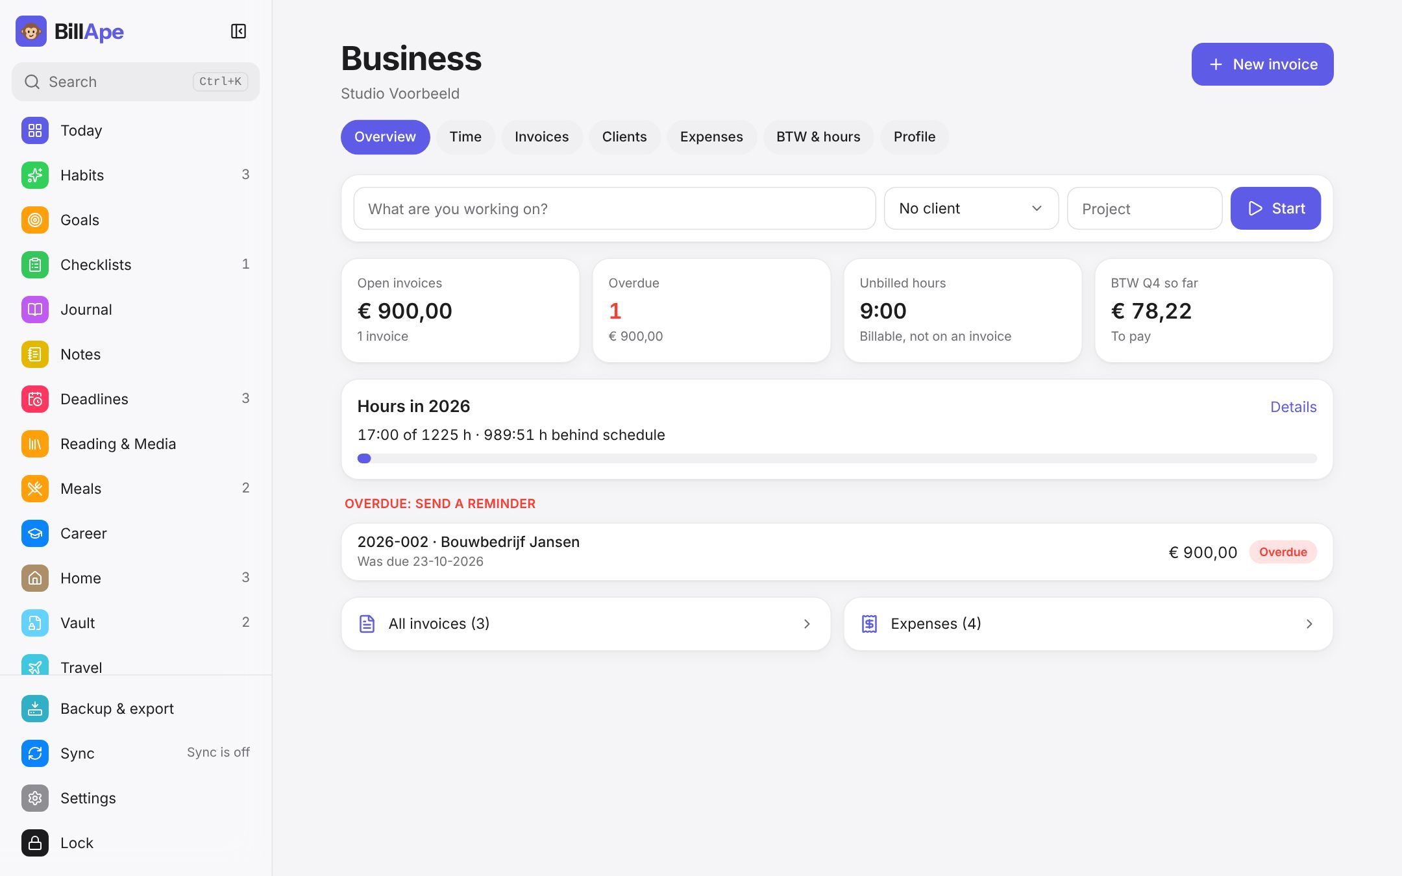Image resolution: width=1402 pixels, height=876 pixels.
Task: Collapse the sidebar with the panel icon
Action: point(238,31)
